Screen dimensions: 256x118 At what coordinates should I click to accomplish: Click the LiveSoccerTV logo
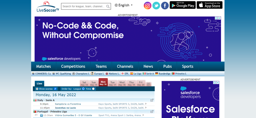48,6
